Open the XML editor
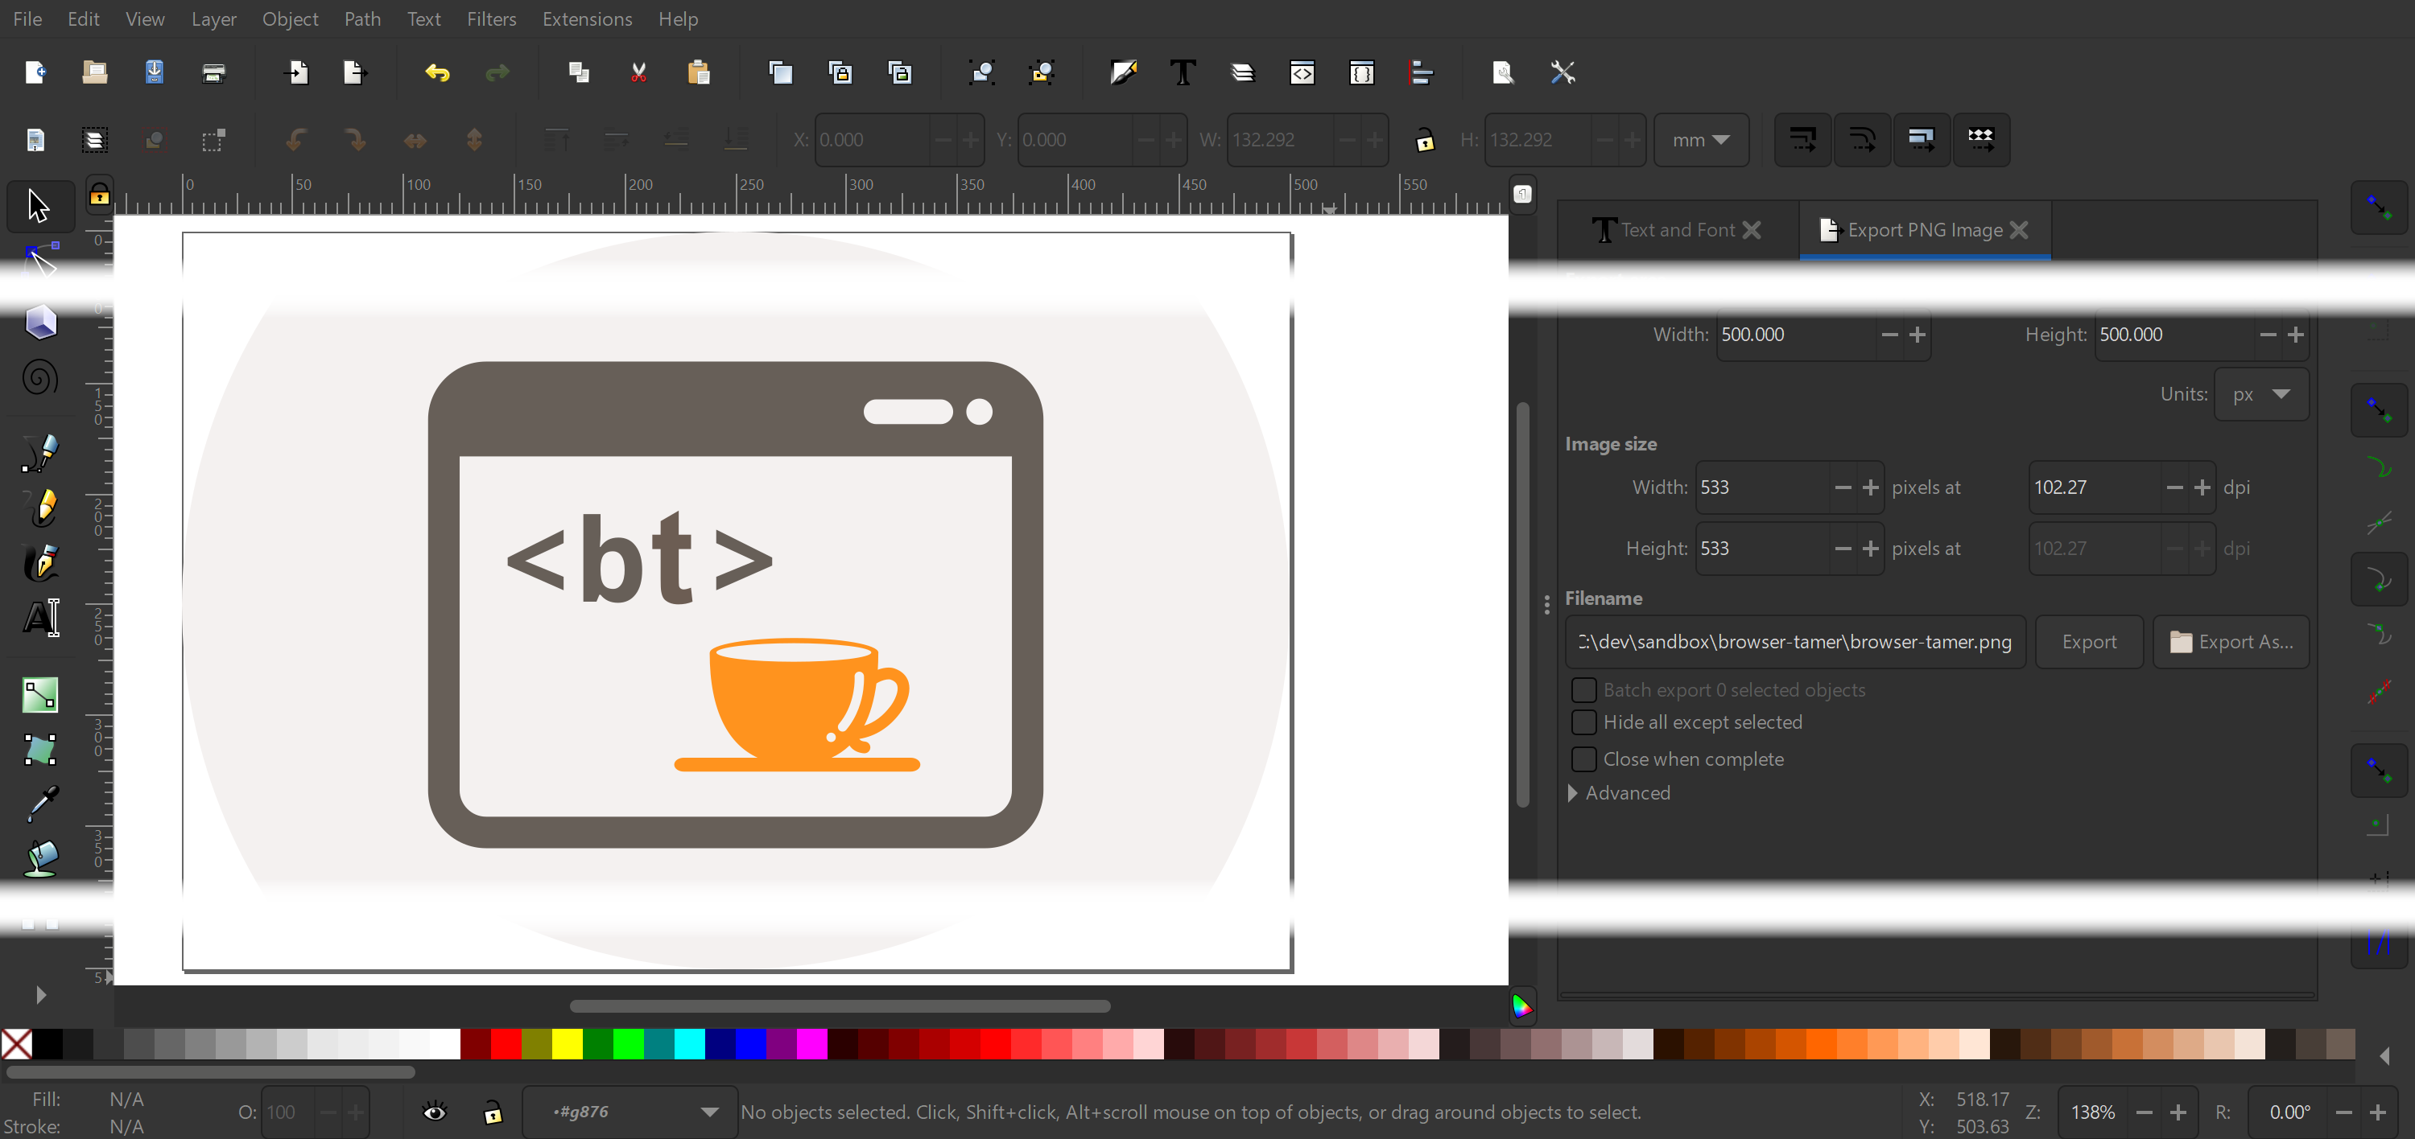The width and height of the screenshot is (2415, 1139). tap(1302, 72)
